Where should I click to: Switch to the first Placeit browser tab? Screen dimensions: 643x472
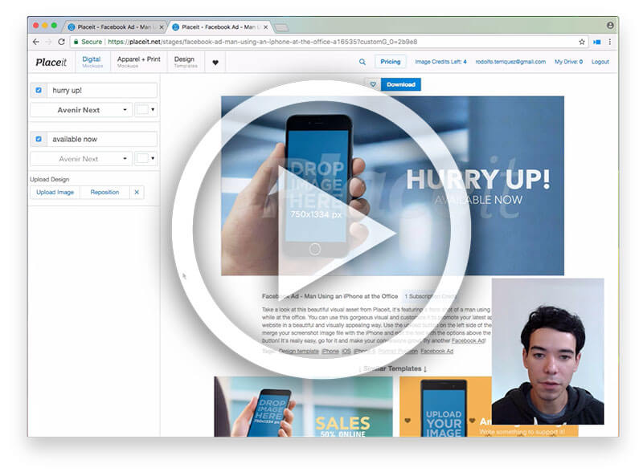point(115,27)
